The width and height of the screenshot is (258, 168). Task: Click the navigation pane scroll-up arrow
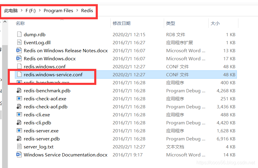click(x=5, y=22)
